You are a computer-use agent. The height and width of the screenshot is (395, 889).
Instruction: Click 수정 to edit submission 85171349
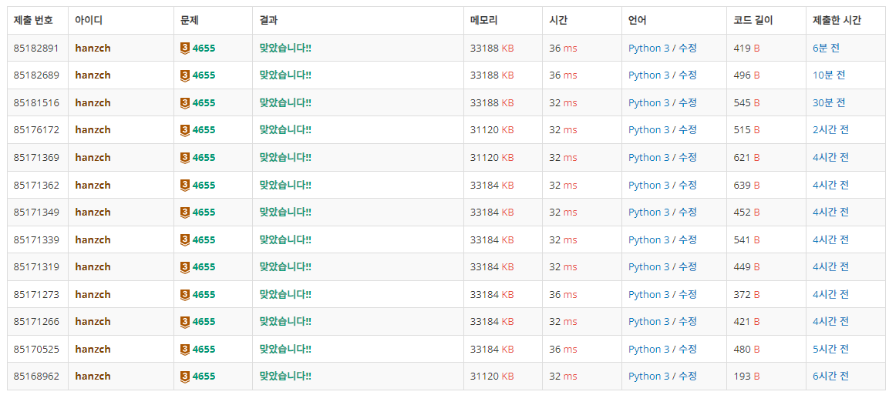click(688, 213)
